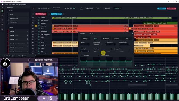Click the fifth left sidebar icon
This screenshot has height=101, width=179.
coord(2,29)
